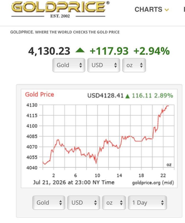
Task: Click the goldprice.org (mid) chart label
Action: pyautogui.click(x=153, y=183)
